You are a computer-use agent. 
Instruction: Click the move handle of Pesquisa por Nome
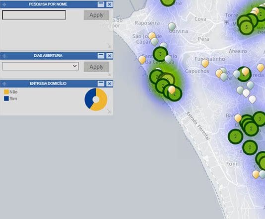(4, 4)
